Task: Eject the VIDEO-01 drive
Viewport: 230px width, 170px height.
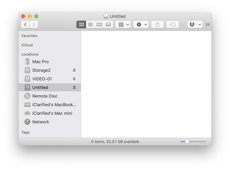Action: (x=74, y=79)
